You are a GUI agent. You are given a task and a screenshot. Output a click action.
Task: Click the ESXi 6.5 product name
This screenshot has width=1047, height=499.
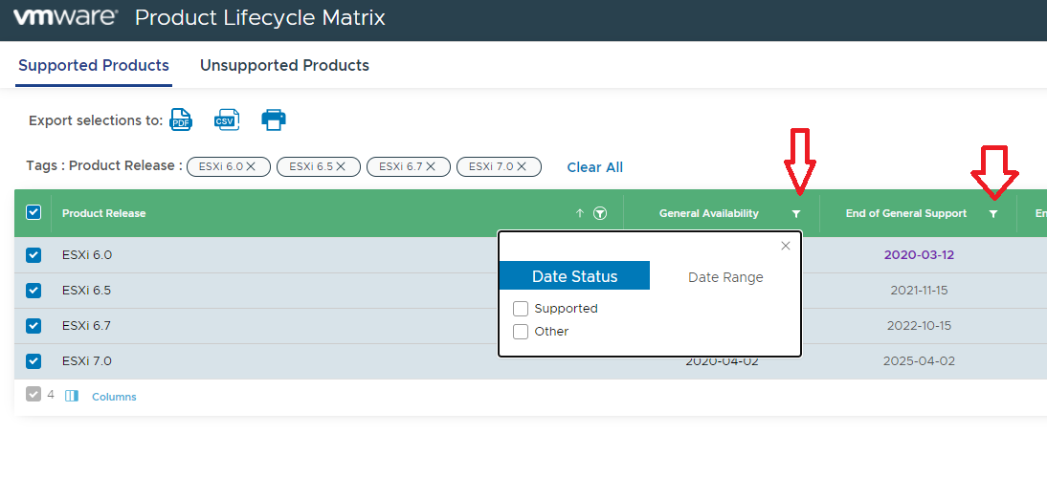tap(87, 291)
